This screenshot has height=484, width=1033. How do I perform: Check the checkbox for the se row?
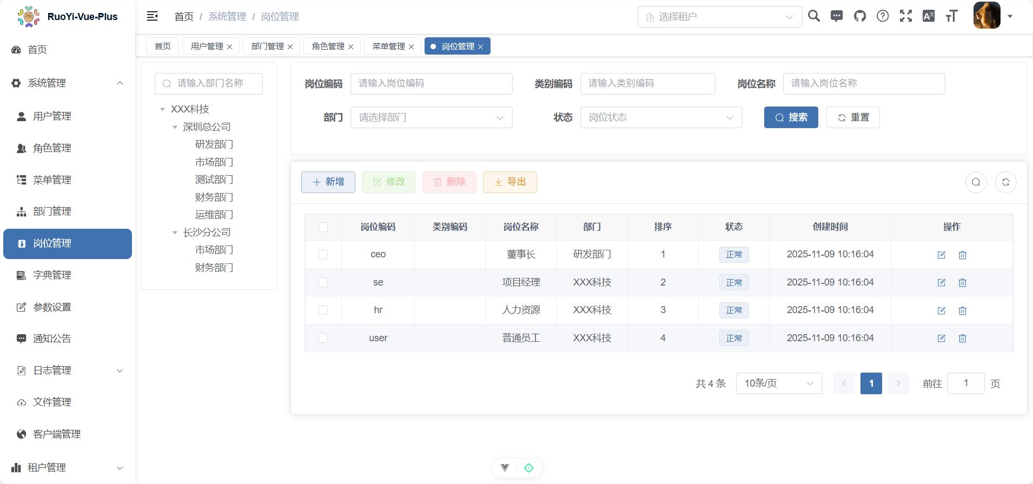(323, 282)
